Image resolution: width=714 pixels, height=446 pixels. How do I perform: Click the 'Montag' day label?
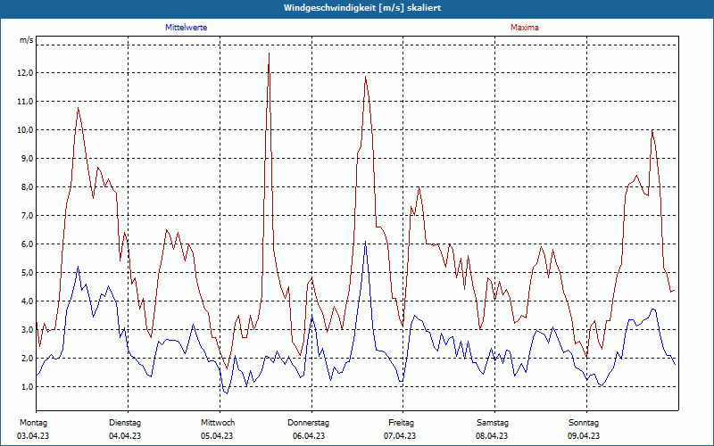(x=33, y=423)
